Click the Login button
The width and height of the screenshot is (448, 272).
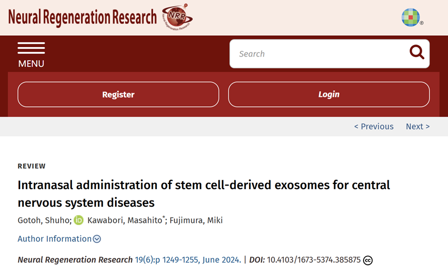[x=329, y=94]
